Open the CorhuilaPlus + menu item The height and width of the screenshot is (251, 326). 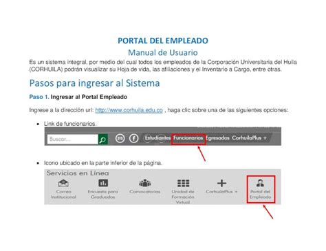point(250,138)
